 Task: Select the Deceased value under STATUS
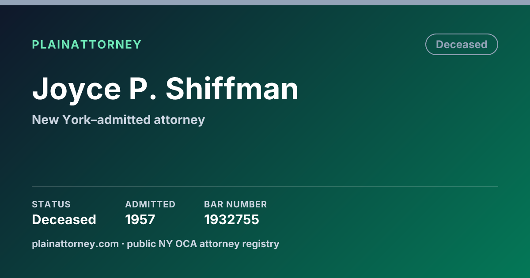[64, 220]
